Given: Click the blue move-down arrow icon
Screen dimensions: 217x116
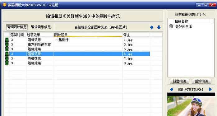Looking at the screenshot, I should point(159,27).
